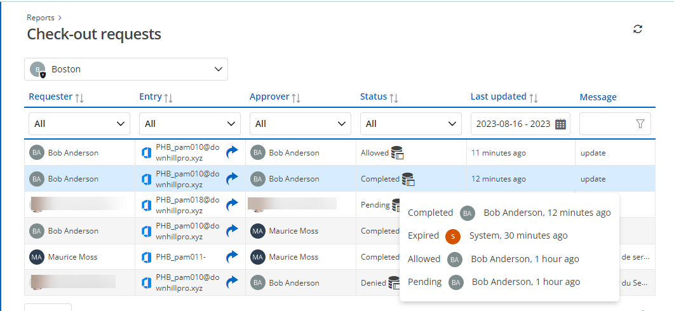Click the refresh icon at top right

click(x=638, y=29)
